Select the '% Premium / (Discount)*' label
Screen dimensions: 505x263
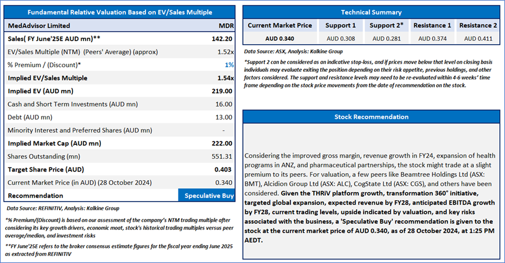44,65
